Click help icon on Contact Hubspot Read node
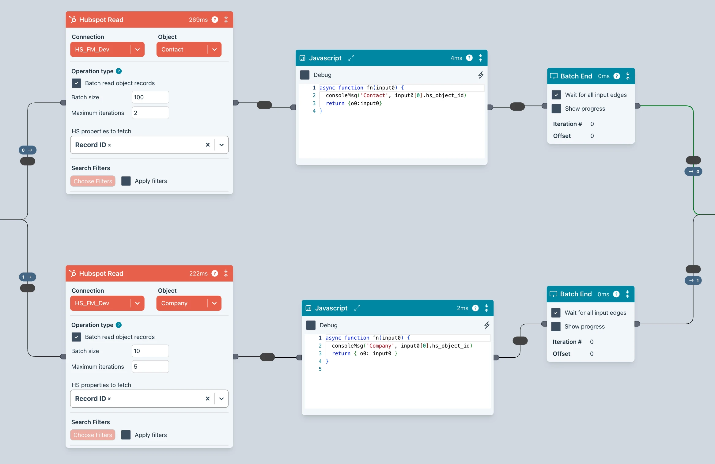Screen dimensions: 715x464 pyautogui.click(x=215, y=20)
